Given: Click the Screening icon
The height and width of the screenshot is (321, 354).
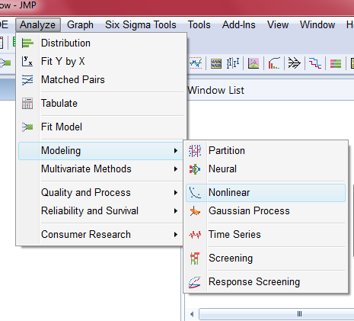Looking at the screenshot, I should pyautogui.click(x=195, y=258).
